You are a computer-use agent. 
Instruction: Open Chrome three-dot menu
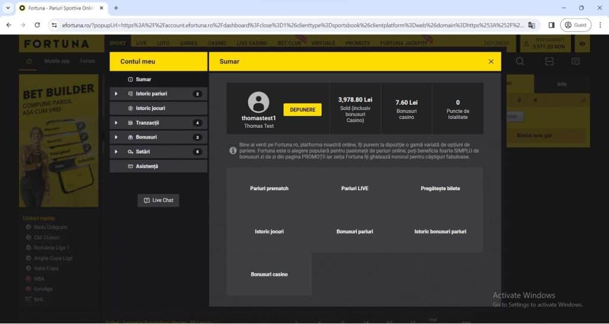(600, 25)
